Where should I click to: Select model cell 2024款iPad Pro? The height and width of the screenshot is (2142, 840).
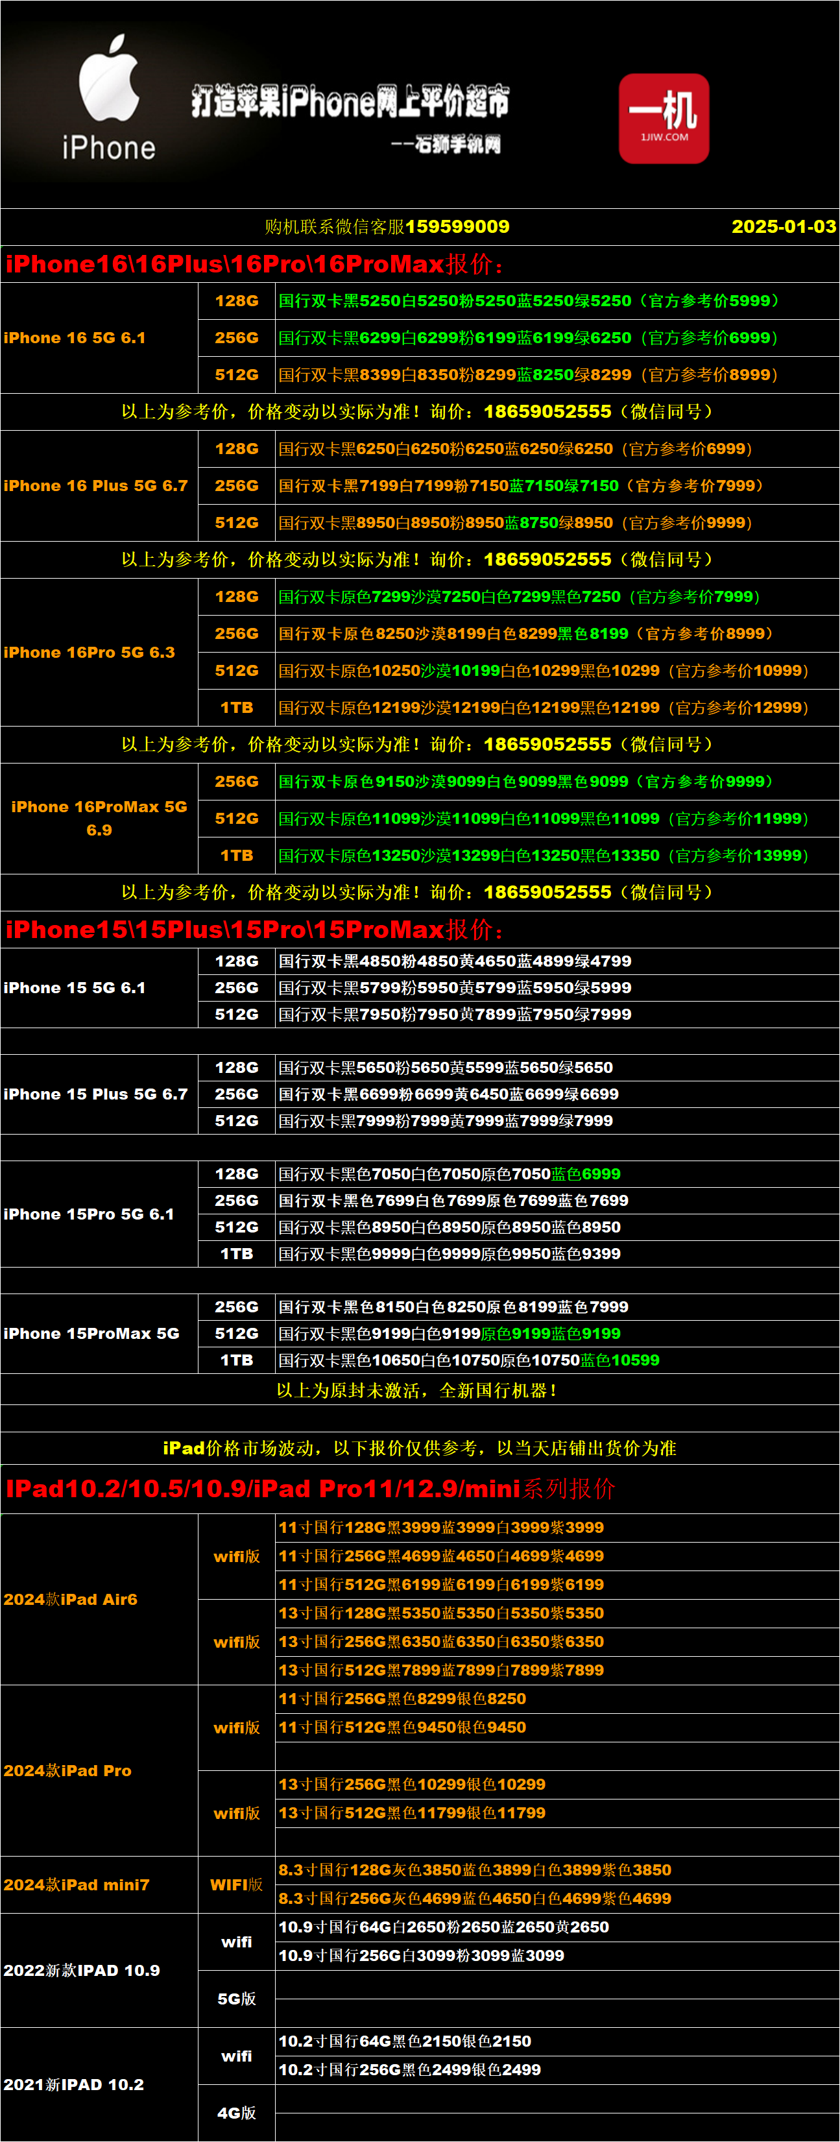tap(99, 1770)
